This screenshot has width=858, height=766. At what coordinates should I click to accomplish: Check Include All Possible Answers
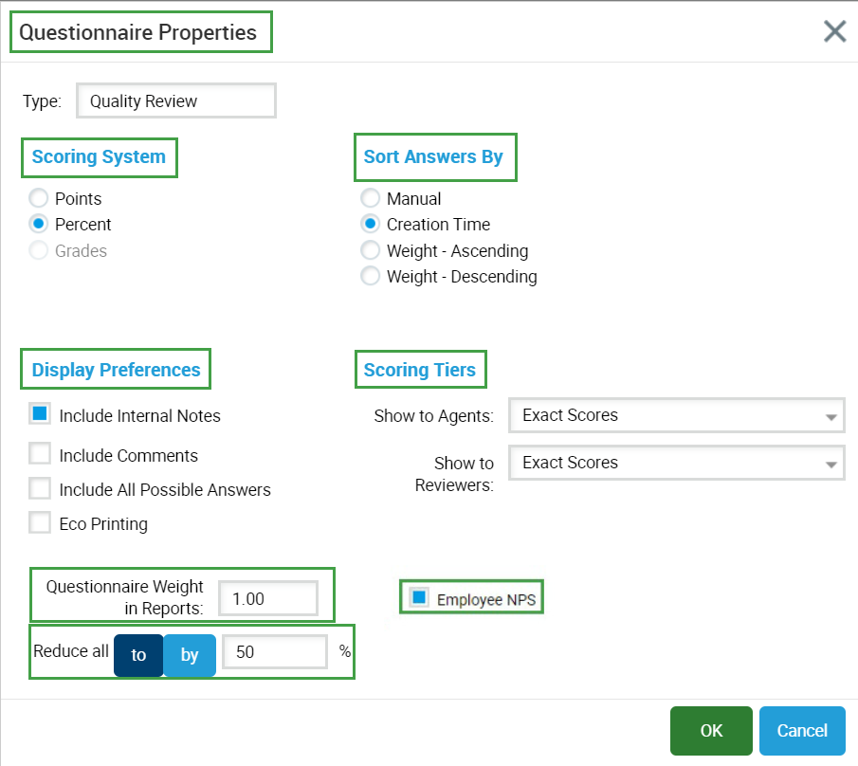coord(40,489)
